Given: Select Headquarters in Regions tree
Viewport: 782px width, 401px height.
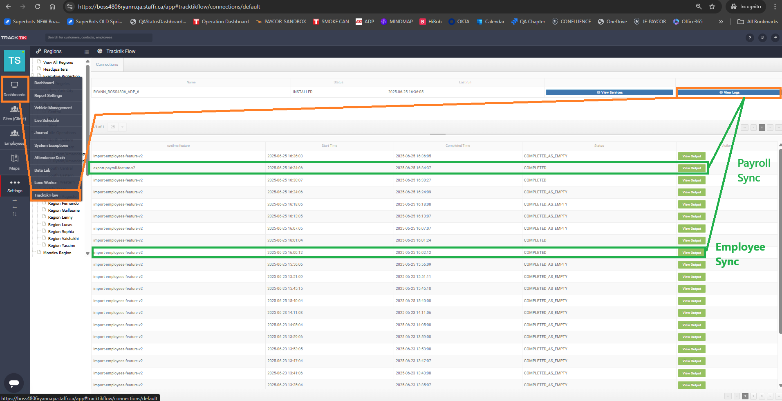Looking at the screenshot, I should point(56,69).
